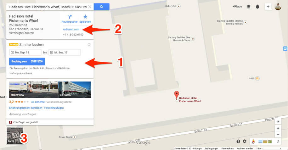The width and height of the screenshot is (288, 150).
Task: Click the 31 Fotos thumbnail
Action: tap(75, 90)
